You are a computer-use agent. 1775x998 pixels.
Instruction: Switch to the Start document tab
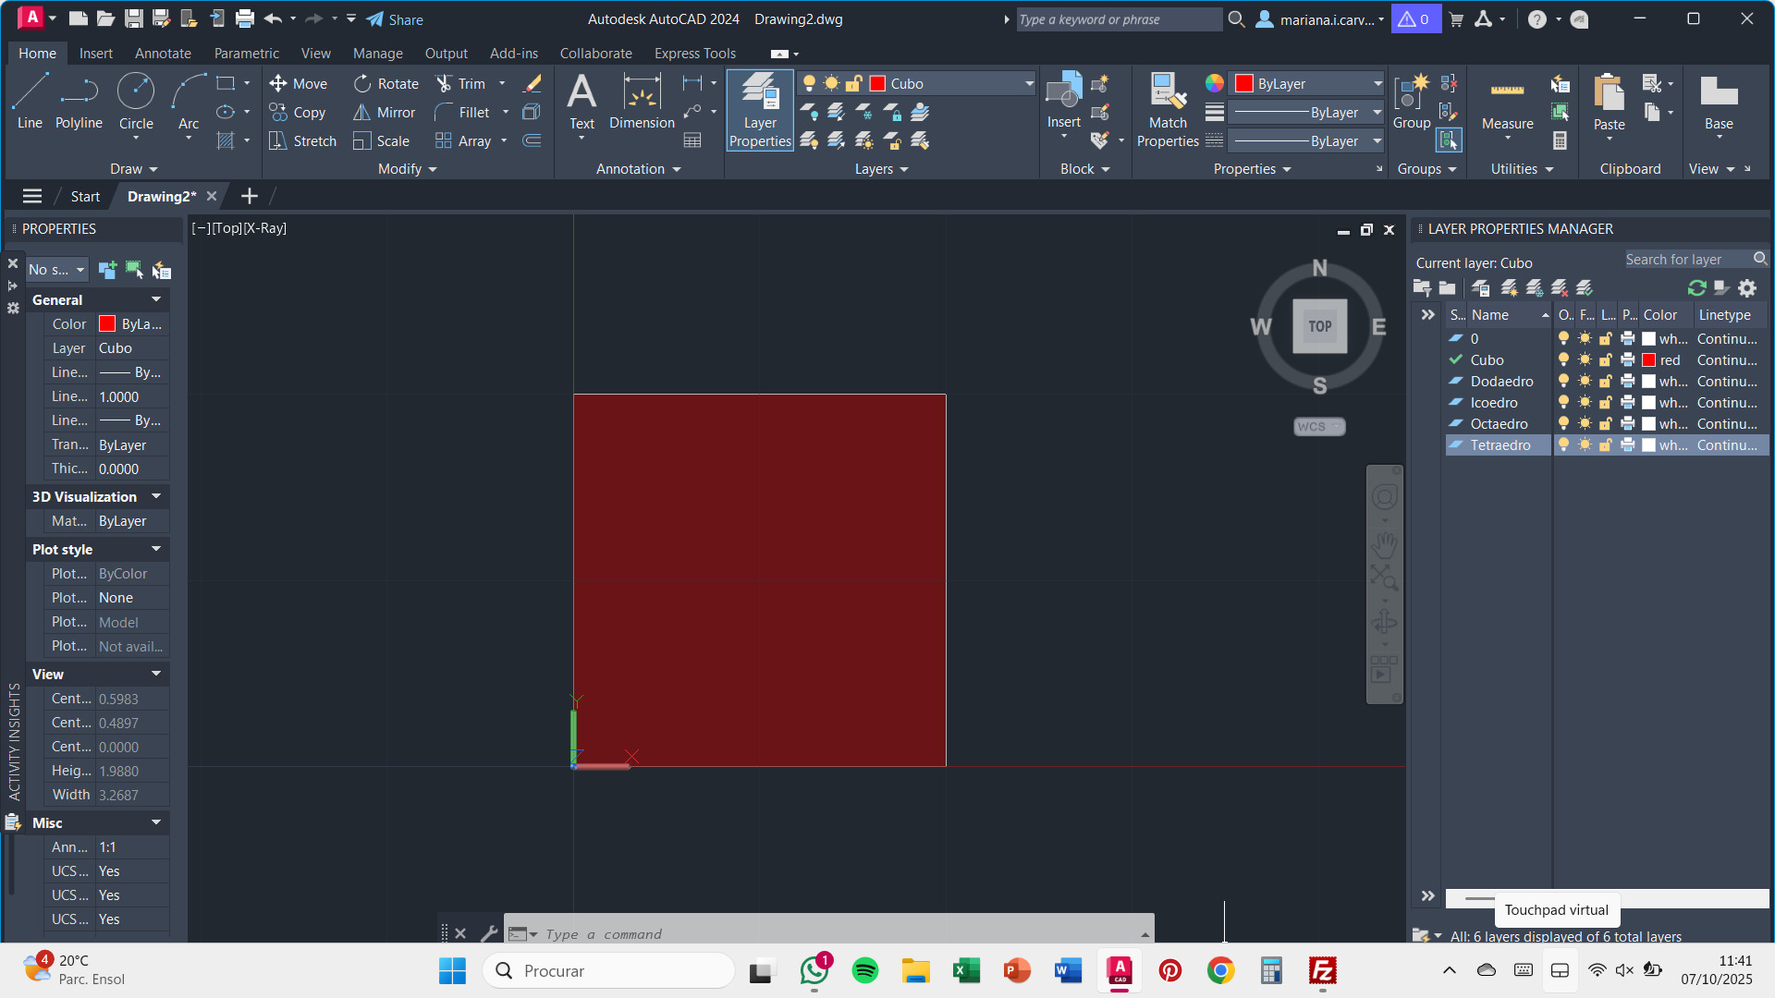(85, 197)
